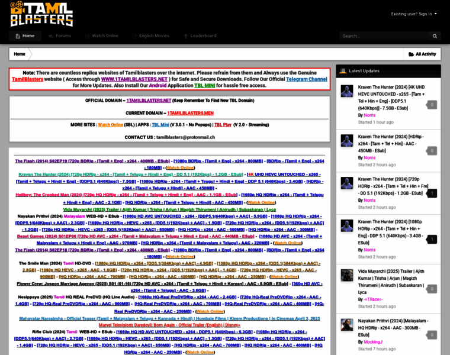Image resolution: width=450 pixels, height=355 pixels.
Task: Open The Flash S02EP18 720p BDRip link
Action: 92,250
